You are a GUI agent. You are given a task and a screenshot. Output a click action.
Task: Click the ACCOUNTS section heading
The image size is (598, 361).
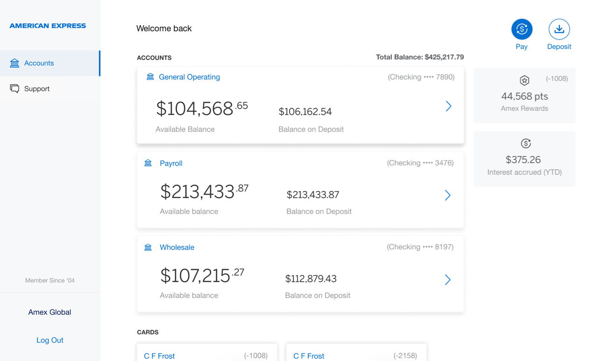(154, 58)
